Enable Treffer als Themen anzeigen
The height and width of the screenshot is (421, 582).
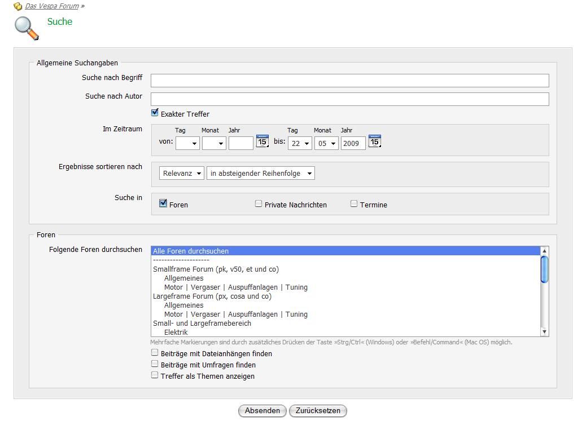pyautogui.click(x=155, y=375)
